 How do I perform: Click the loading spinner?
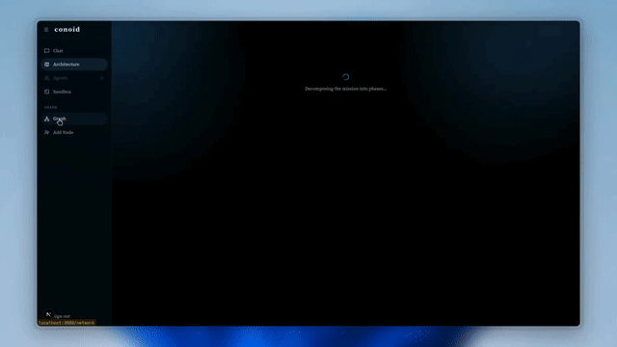[x=345, y=77]
